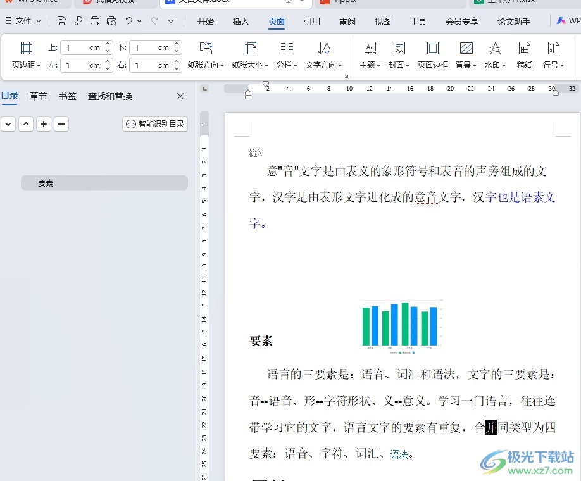Click the down arrow in outline panel
This screenshot has height=481, width=581.
click(x=8, y=124)
